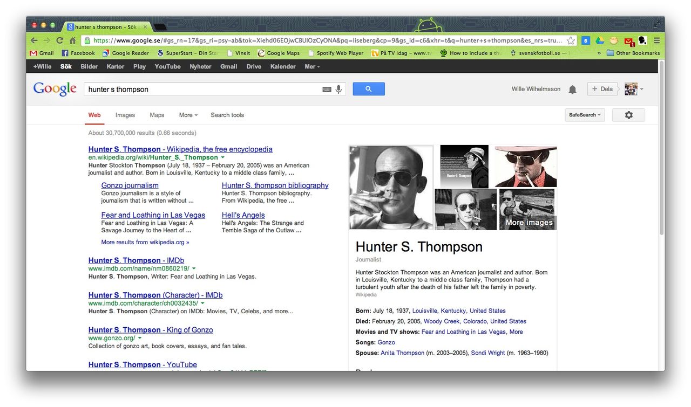Go back with the browser back arrow
Image resolution: width=691 pixels, height=407 pixels.
point(34,40)
